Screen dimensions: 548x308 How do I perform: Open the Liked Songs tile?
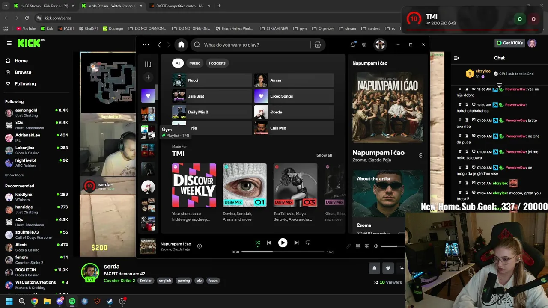[x=294, y=96]
